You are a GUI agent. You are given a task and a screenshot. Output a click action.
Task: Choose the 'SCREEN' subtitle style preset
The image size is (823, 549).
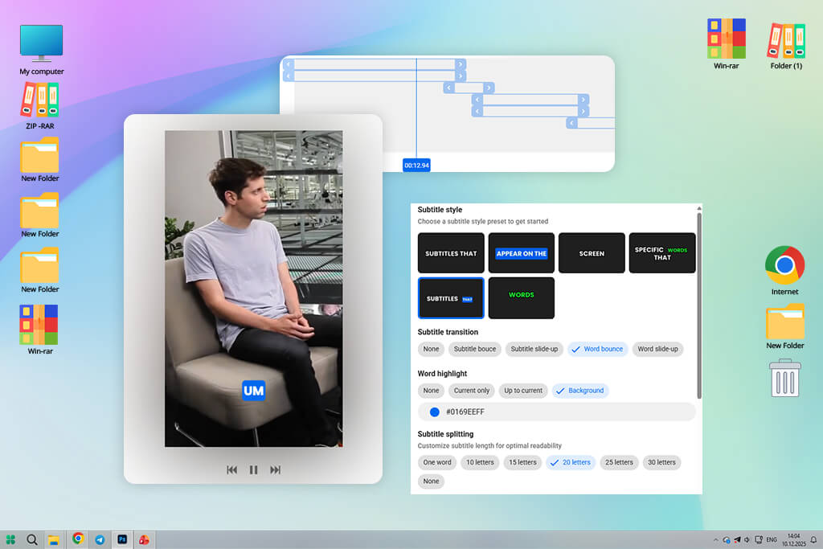tap(592, 253)
